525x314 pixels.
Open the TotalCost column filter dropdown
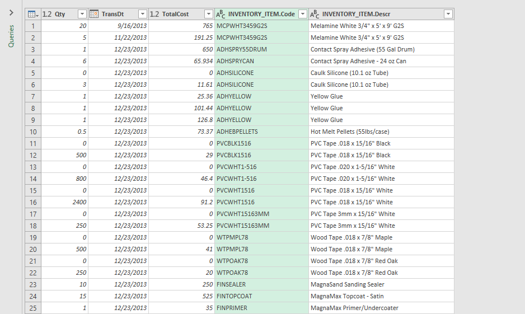click(208, 14)
